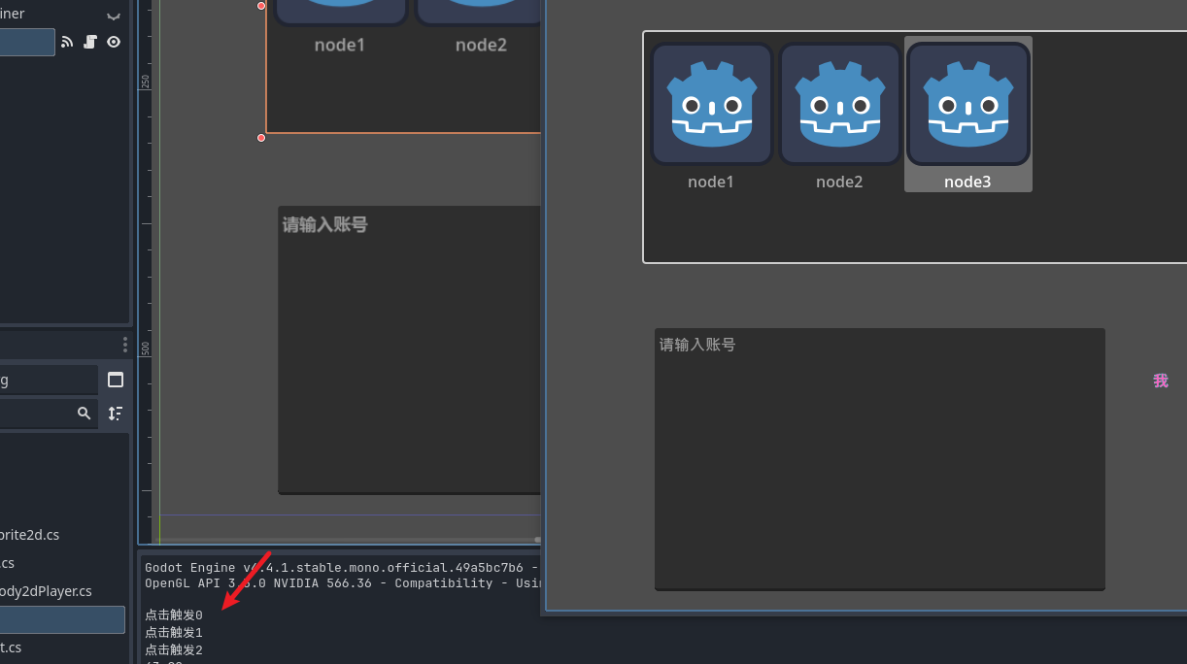The width and height of the screenshot is (1187, 664).
Task: Click the '我' label in the game window
Action: click(x=1161, y=381)
